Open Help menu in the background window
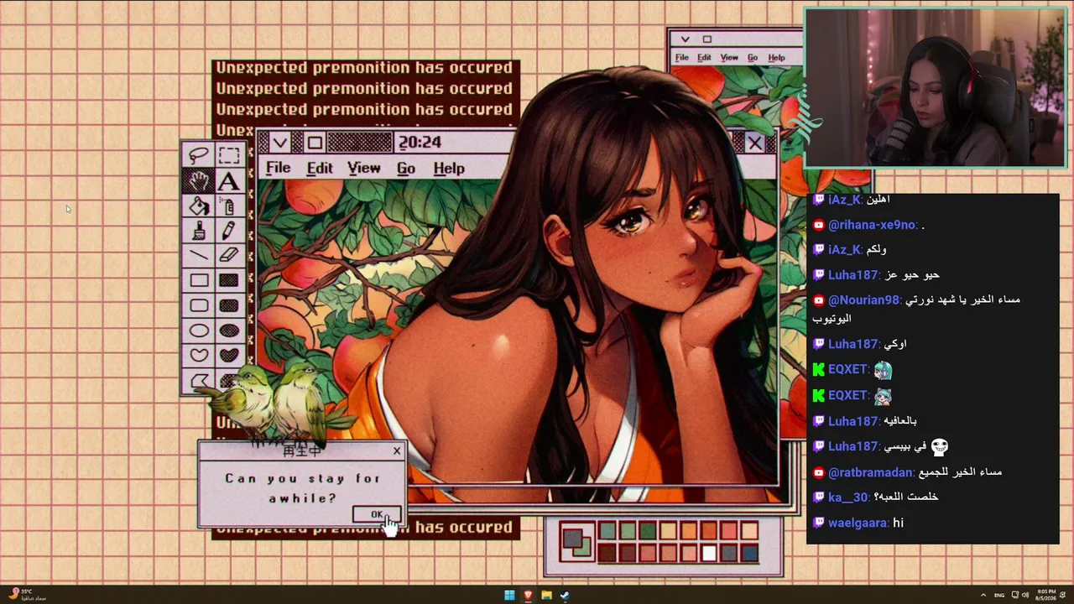The width and height of the screenshot is (1074, 604). coord(777,57)
